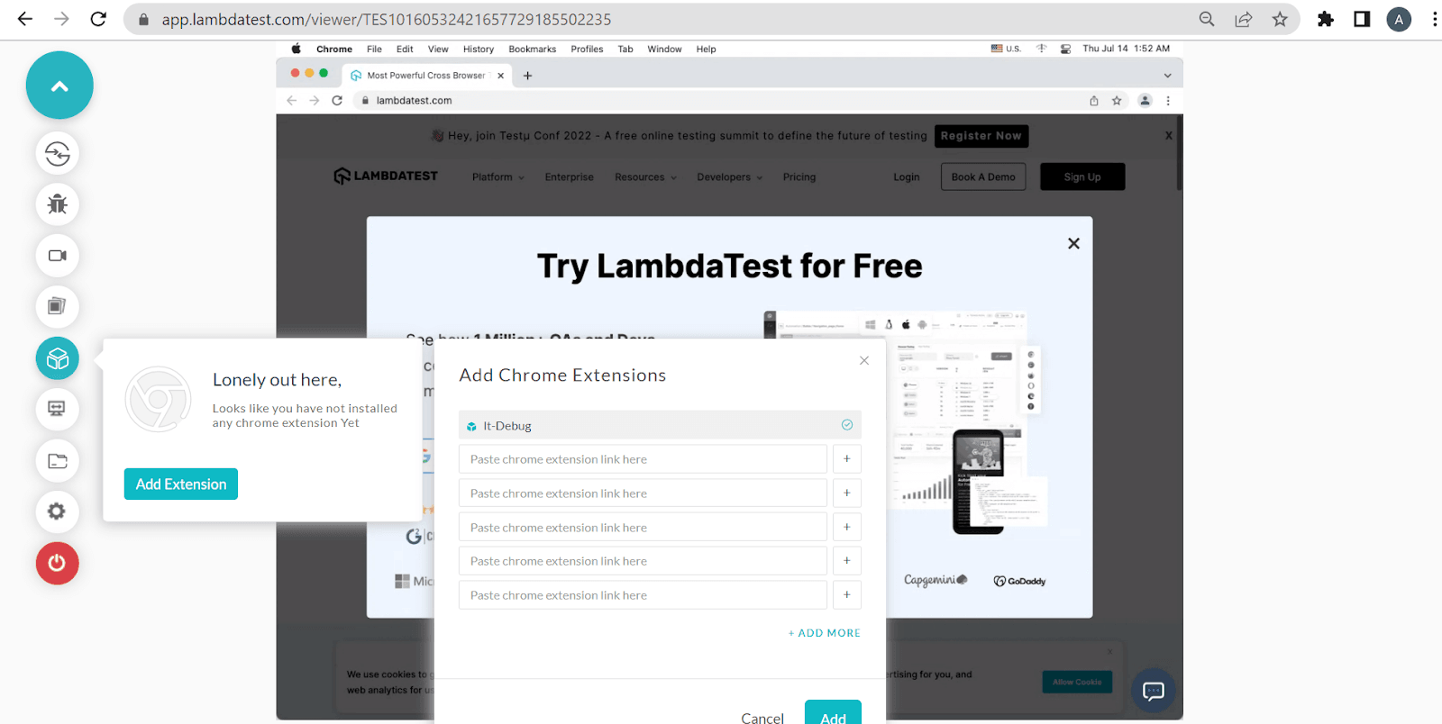Click the remote lambdatest.com address bar
This screenshot has width=1442, height=724.
(x=721, y=101)
